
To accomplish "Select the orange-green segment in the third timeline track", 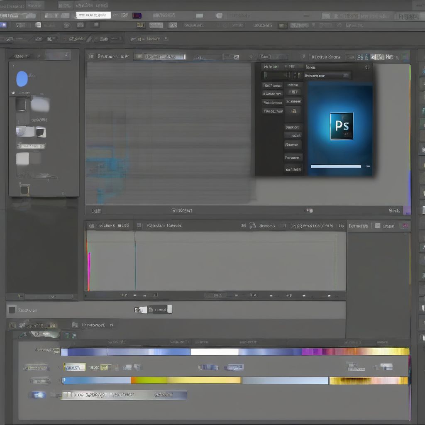I will [149, 380].
